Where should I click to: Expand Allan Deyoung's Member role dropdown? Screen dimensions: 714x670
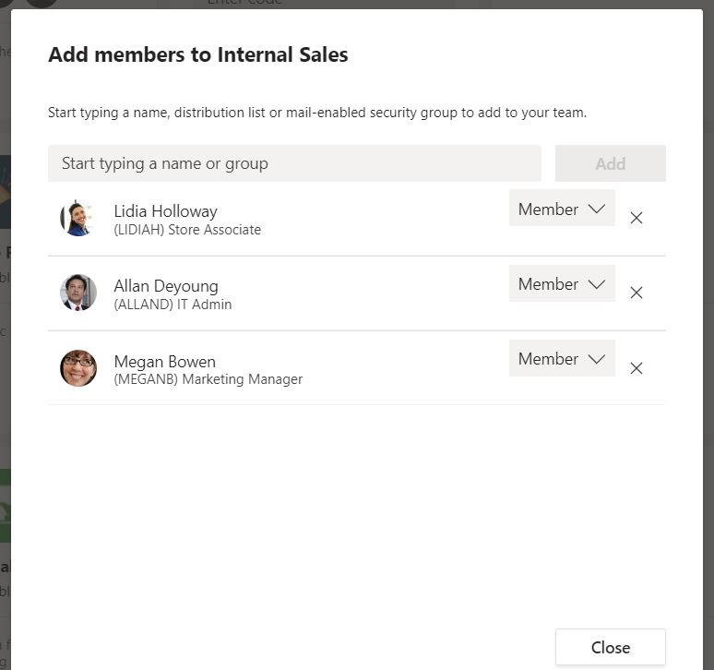pos(562,283)
